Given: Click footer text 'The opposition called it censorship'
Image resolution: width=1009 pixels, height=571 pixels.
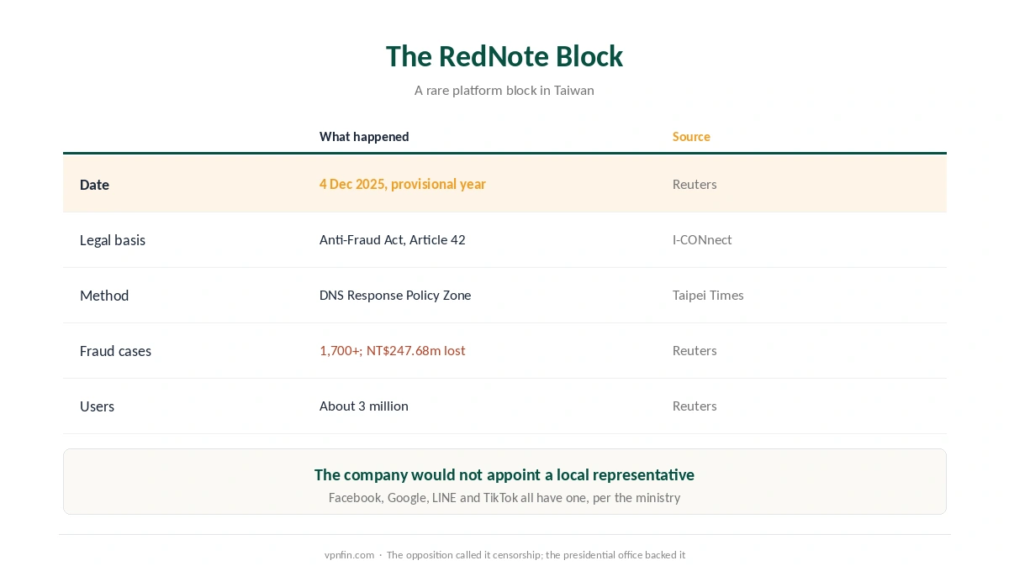Looking at the screenshot, I should point(464,555).
